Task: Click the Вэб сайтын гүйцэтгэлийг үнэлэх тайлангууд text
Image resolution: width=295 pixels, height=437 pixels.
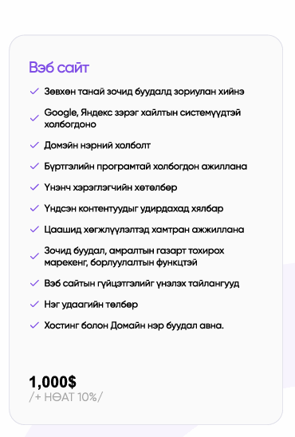Action: pos(142,283)
